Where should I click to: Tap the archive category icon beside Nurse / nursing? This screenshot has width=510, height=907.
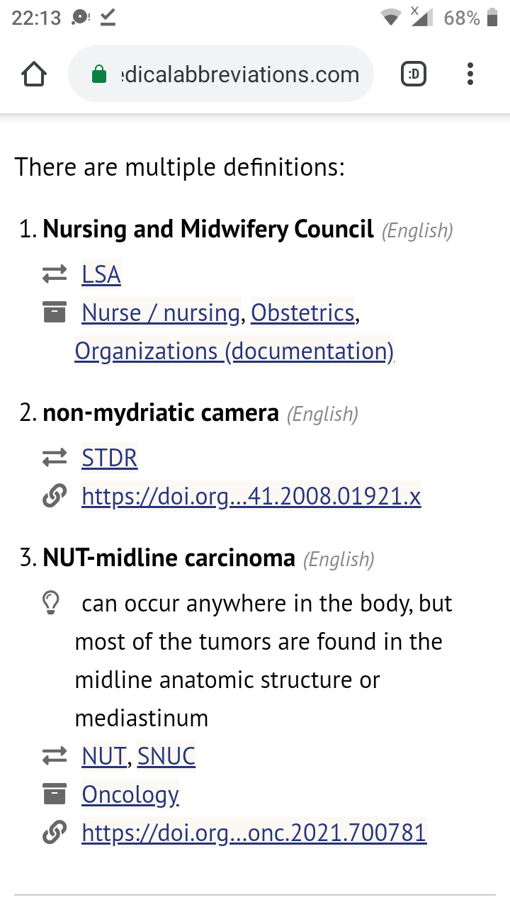coord(55,312)
